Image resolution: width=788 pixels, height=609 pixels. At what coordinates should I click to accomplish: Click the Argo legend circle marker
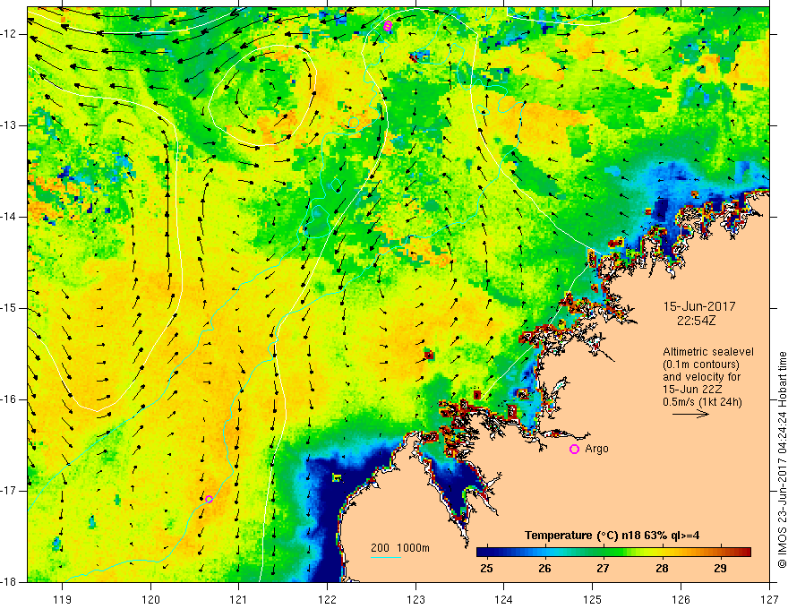[574, 450]
